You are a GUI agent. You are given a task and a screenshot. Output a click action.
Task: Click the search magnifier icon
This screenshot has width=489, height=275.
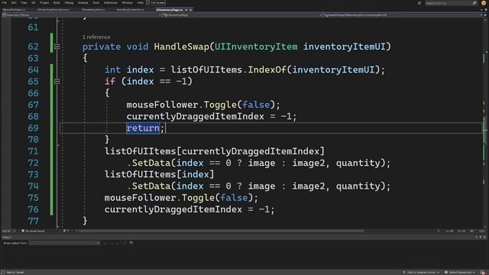474,3
